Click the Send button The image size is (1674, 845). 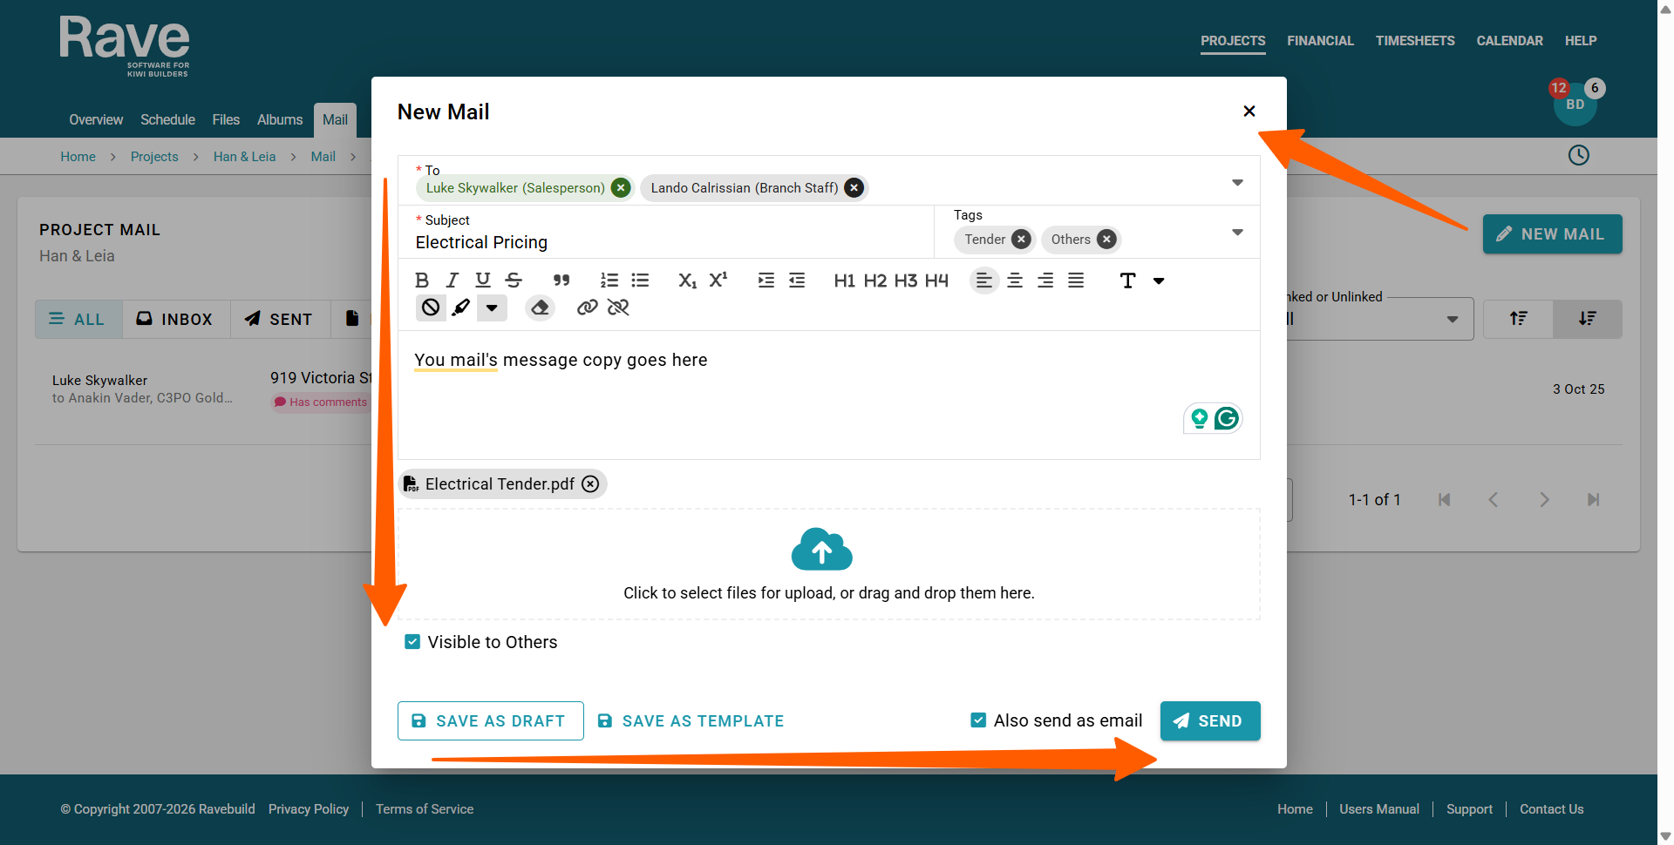[x=1209, y=720]
